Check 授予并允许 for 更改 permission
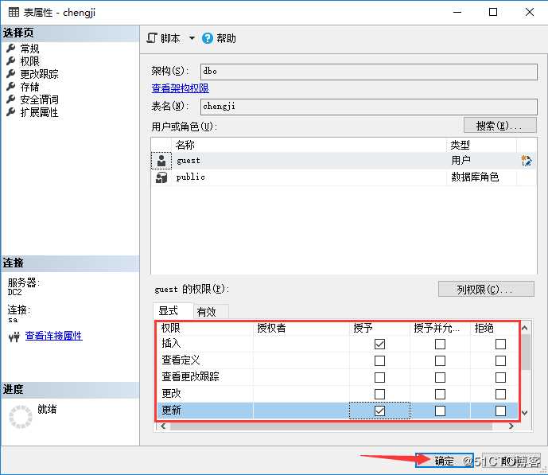This screenshot has height=475, width=548. (x=440, y=395)
